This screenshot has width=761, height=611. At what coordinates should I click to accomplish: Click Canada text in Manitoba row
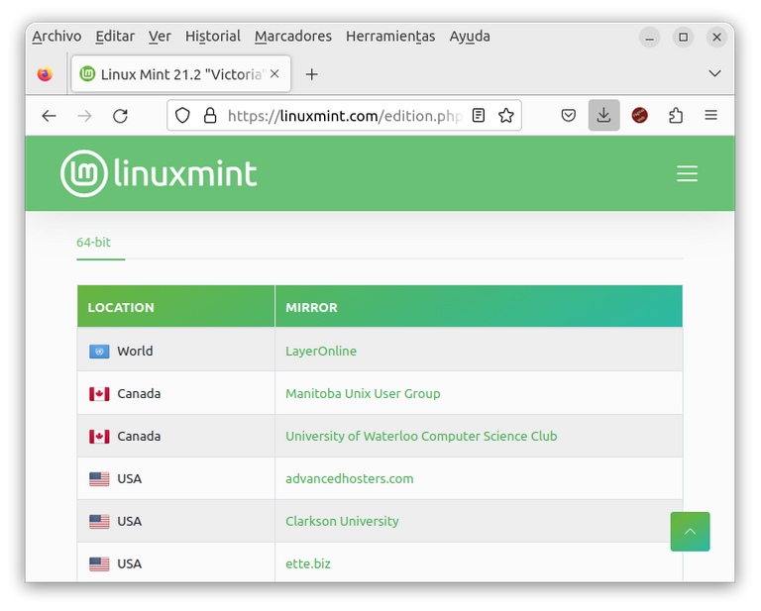(x=139, y=394)
